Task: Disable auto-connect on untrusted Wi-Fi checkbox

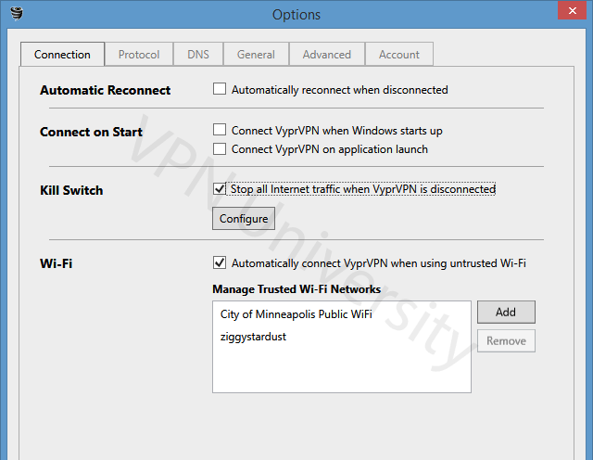Action: (220, 262)
